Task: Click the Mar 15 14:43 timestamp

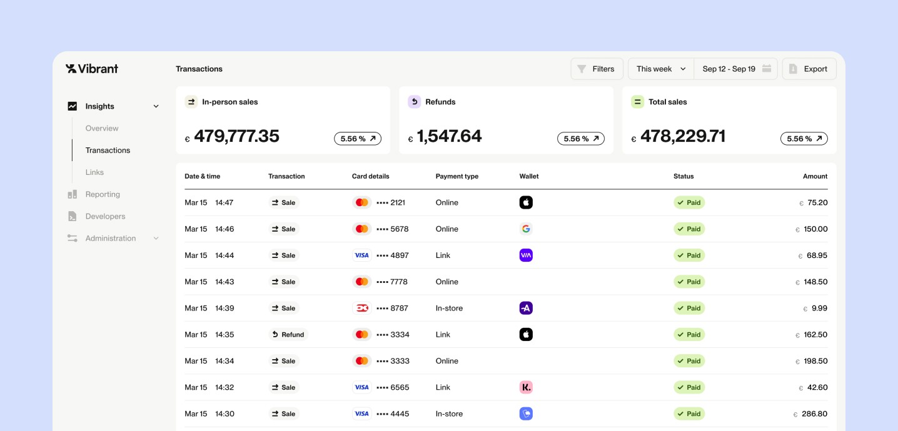Action: 209,282
